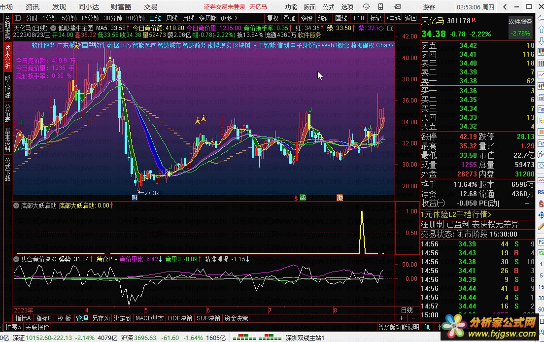Click the 返回 button

click(411, 18)
